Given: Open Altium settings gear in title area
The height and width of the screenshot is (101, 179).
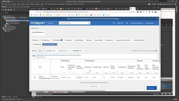Looking at the screenshot, I should (161, 4).
